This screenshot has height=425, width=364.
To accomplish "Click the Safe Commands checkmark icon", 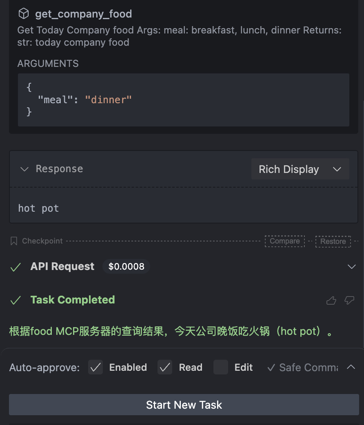I will pos(271,367).
